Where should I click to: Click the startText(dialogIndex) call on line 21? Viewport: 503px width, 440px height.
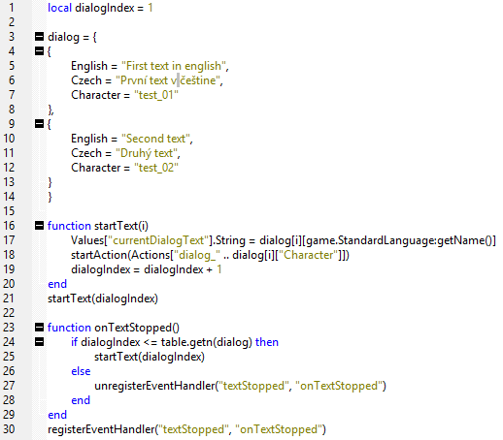click(x=103, y=299)
